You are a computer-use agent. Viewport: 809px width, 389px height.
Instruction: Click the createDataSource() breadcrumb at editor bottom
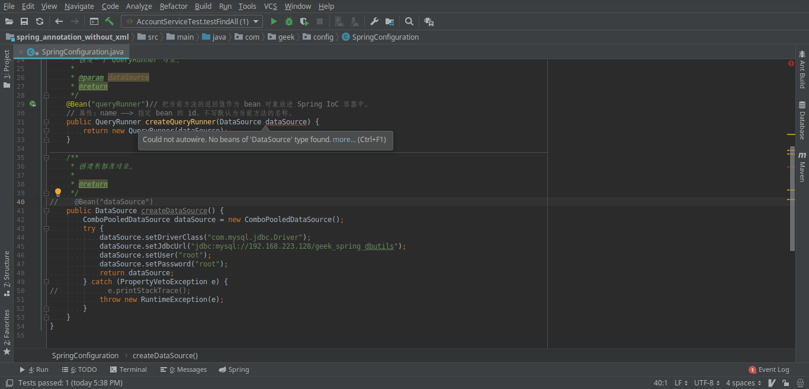pos(165,356)
